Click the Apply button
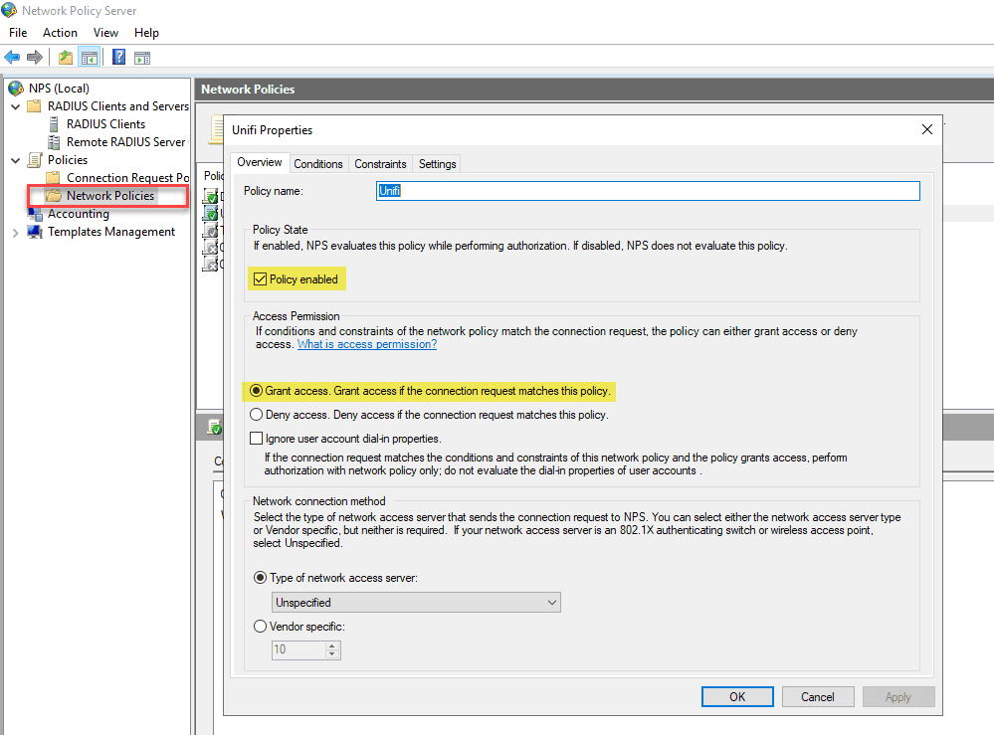Screen dimensions: 994x735 click(x=898, y=696)
